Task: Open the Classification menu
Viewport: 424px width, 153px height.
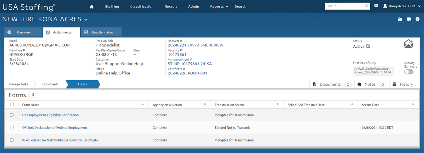Action: (142, 6)
